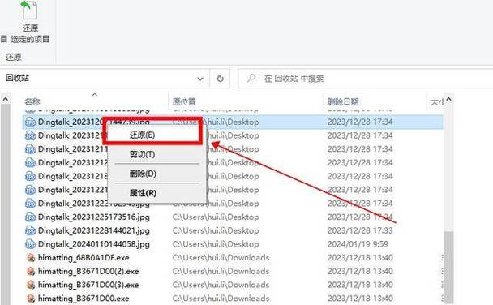493x305 pixels.
Task: Click the file list vertical scrollbar thumb
Action: pos(448,267)
